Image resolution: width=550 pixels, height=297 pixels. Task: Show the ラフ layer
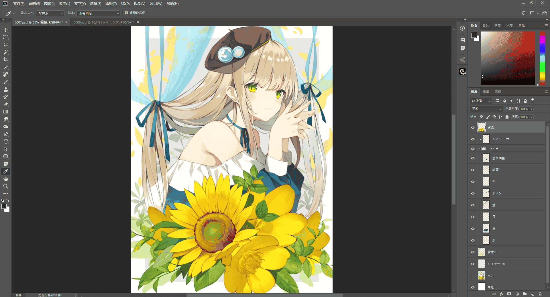coord(473,276)
